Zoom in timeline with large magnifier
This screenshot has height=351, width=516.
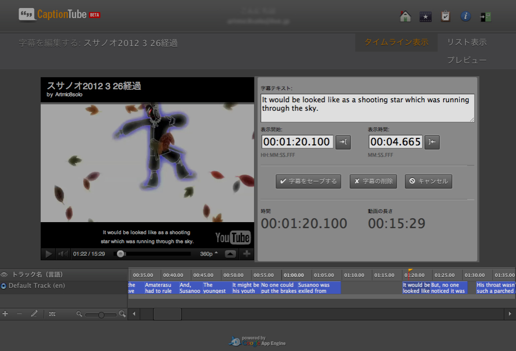[x=122, y=314]
